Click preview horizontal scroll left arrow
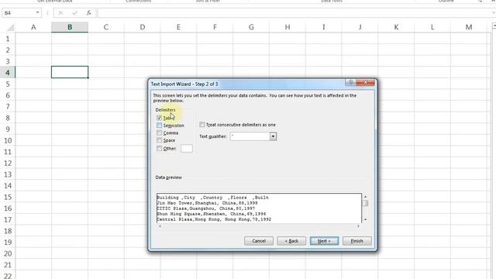 point(160,226)
